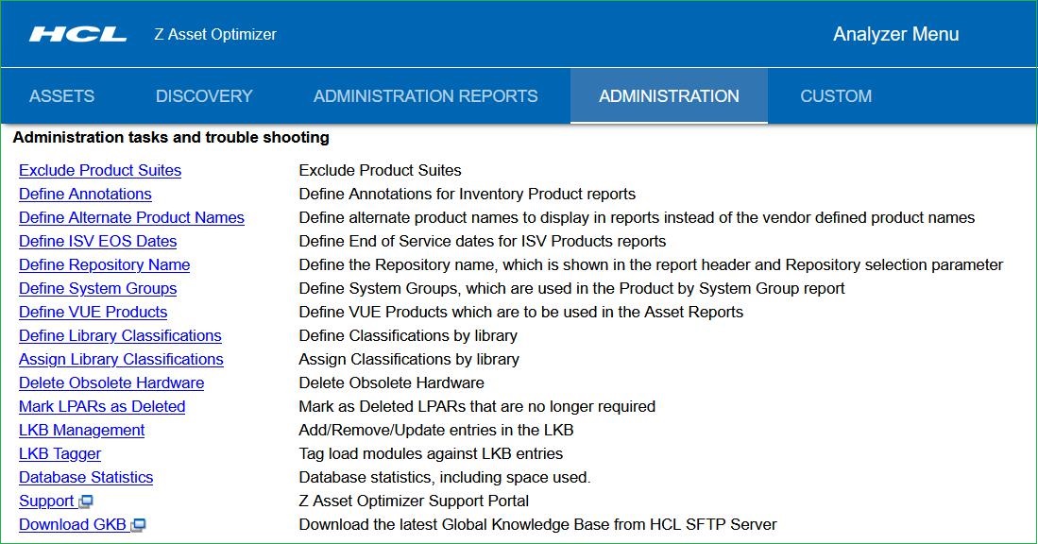Switch to the Discovery tab
Screen dimensions: 1038x544
[204, 96]
